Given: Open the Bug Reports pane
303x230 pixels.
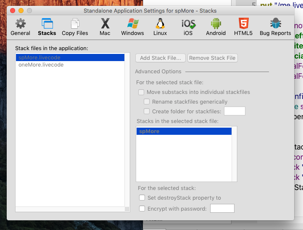Looking at the screenshot, I should click(275, 27).
